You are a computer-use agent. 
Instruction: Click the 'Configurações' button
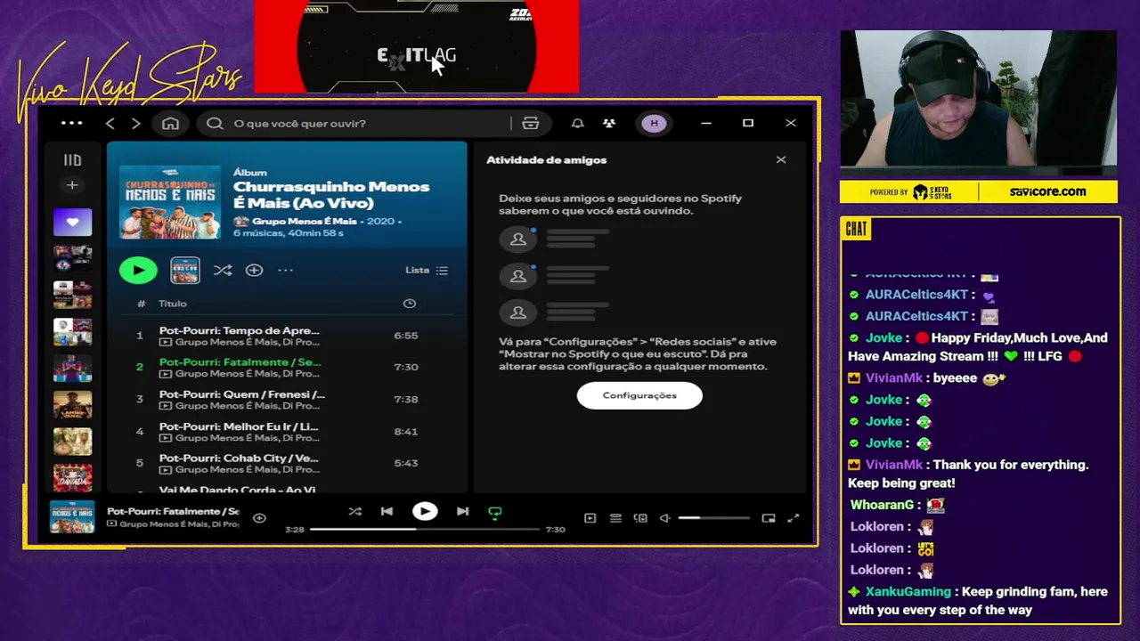[x=639, y=395]
